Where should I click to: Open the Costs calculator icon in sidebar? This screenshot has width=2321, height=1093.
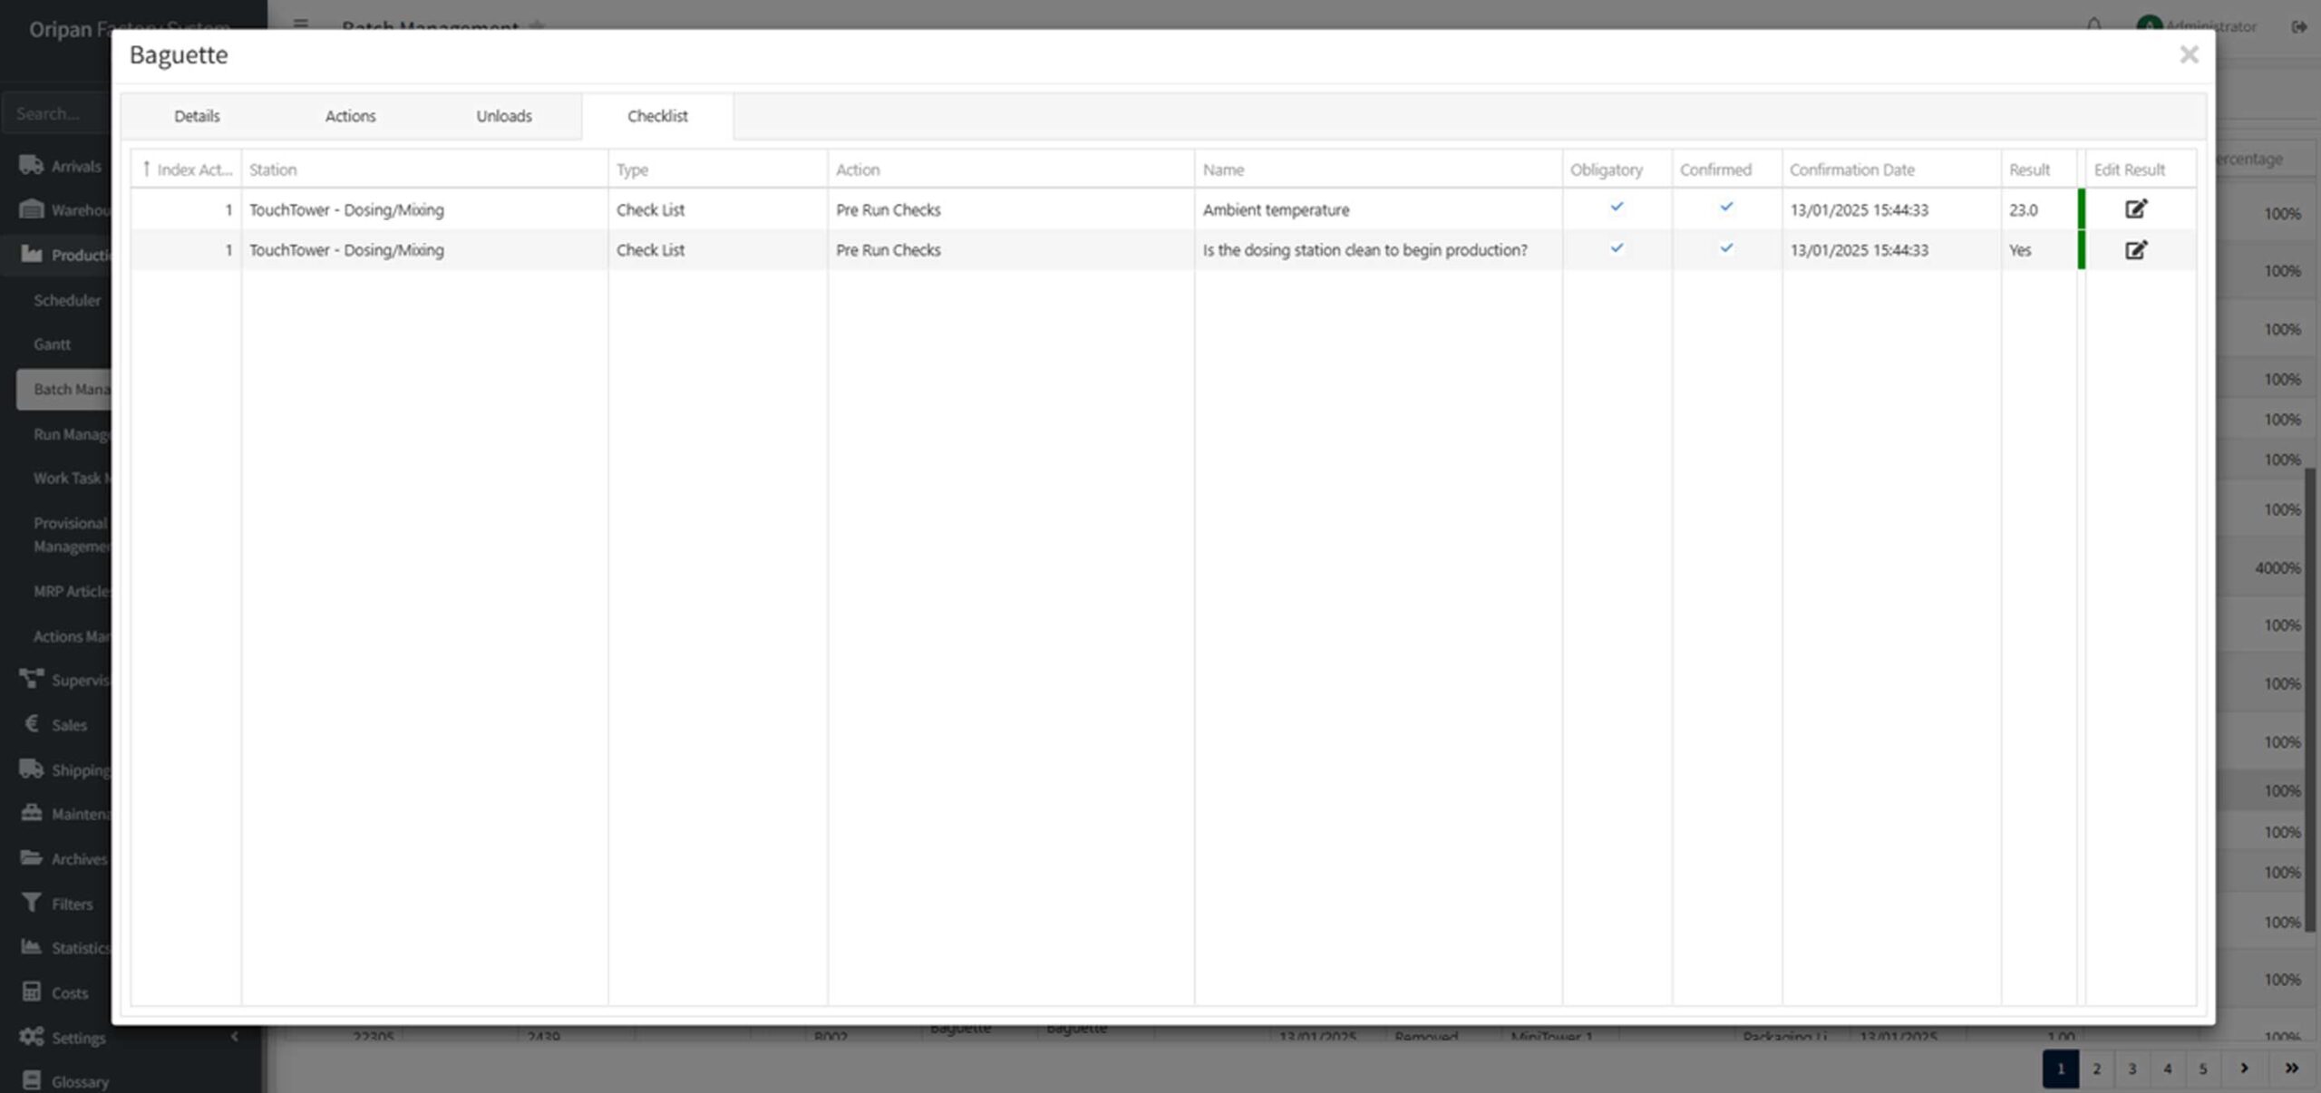point(31,991)
